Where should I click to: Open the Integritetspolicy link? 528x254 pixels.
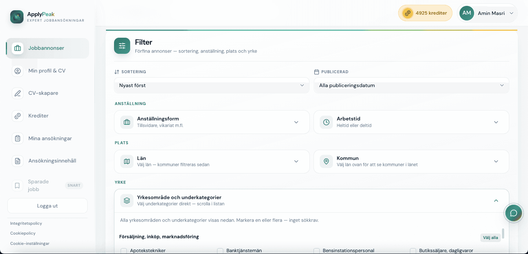point(26,223)
